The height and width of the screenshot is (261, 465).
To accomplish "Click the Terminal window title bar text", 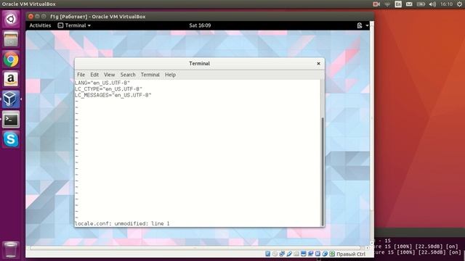I will click(199, 63).
